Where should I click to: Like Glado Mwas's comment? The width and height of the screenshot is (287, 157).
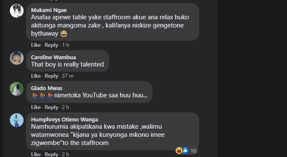click(36, 107)
